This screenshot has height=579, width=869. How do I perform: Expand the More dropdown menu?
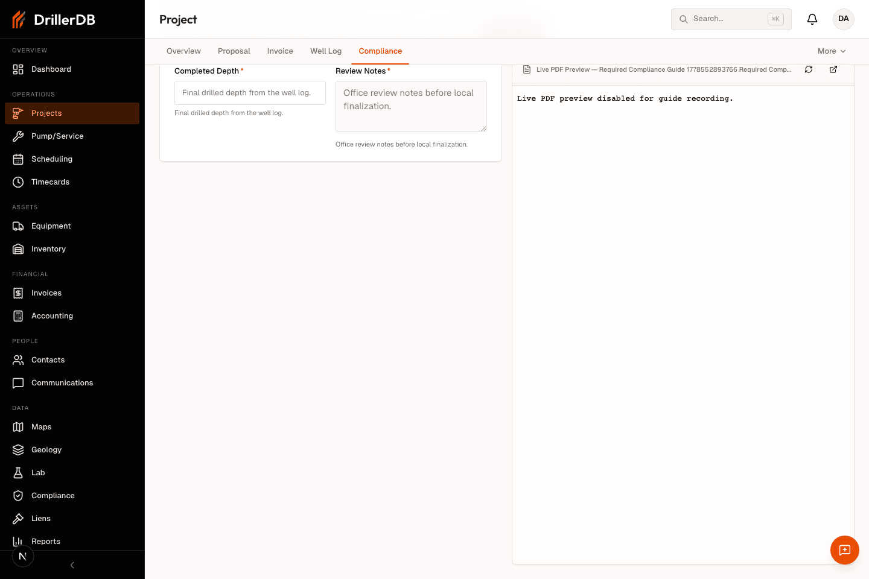pos(832,51)
